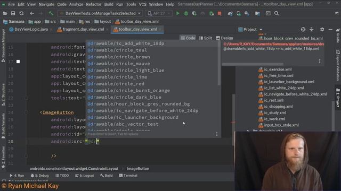This screenshot has width=341, height=191.
Task: Open the File menu
Action: pos(11,4)
